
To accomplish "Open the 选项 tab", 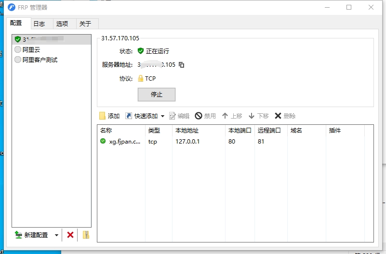I will coord(62,24).
